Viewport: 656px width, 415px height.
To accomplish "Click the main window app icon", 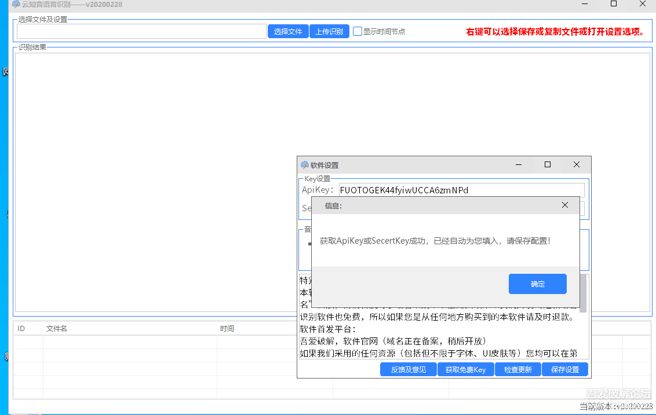I will [x=16, y=4].
